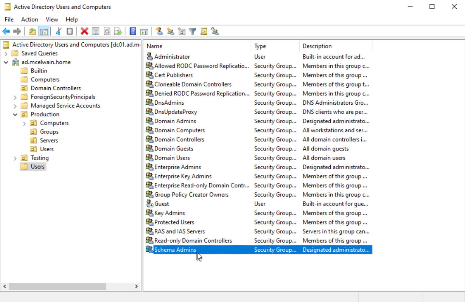Open the Help toolbar icon
The width and height of the screenshot is (465, 302).
click(133, 31)
